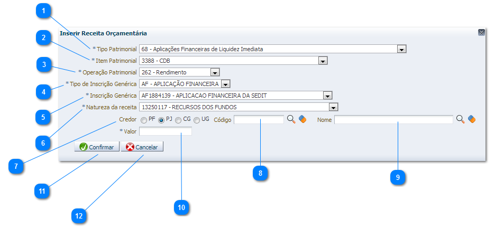
Task: Click into the Valor input field
Action: [165, 131]
